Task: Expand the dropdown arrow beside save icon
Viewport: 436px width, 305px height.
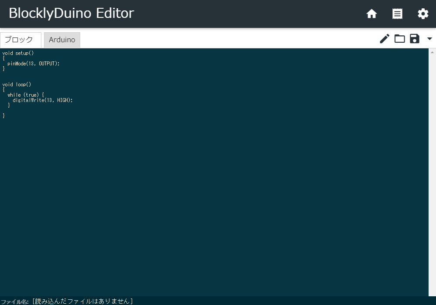Action: pos(429,39)
